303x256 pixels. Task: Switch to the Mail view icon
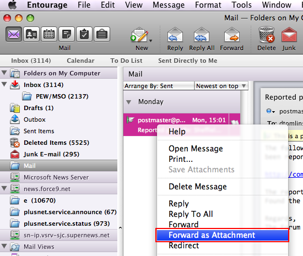pyautogui.click(x=14, y=34)
